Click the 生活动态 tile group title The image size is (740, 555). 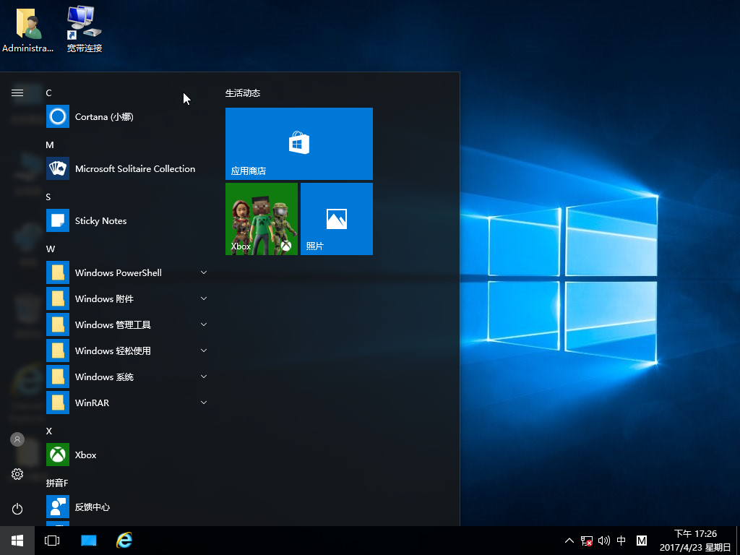click(243, 93)
